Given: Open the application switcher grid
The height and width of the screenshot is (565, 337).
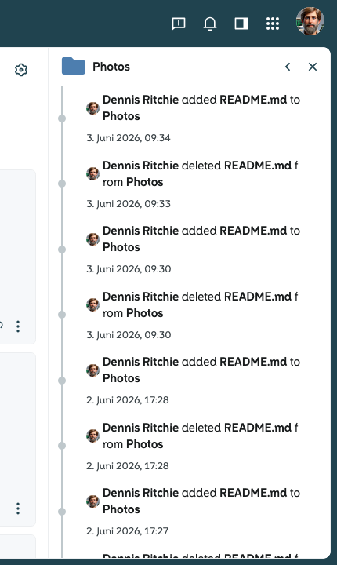Looking at the screenshot, I should (x=273, y=24).
